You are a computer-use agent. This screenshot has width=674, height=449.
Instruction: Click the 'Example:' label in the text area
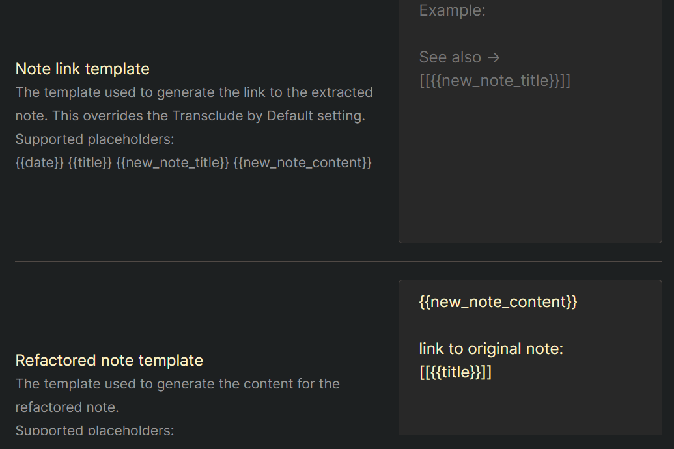click(452, 10)
